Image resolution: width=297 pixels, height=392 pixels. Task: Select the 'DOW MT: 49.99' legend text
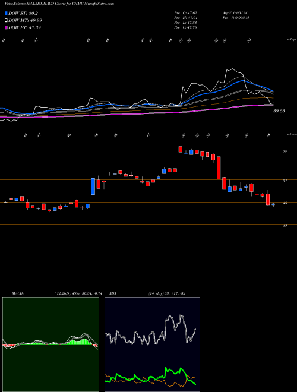pos(26,21)
